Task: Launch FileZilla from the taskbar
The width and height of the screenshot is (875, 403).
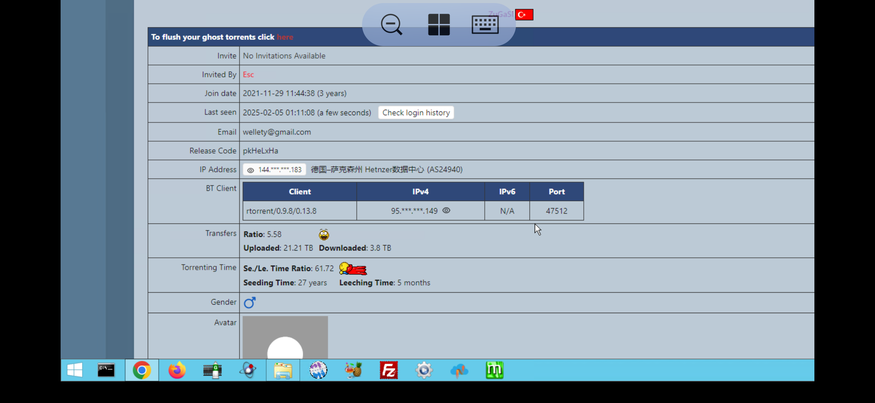Action: point(389,370)
